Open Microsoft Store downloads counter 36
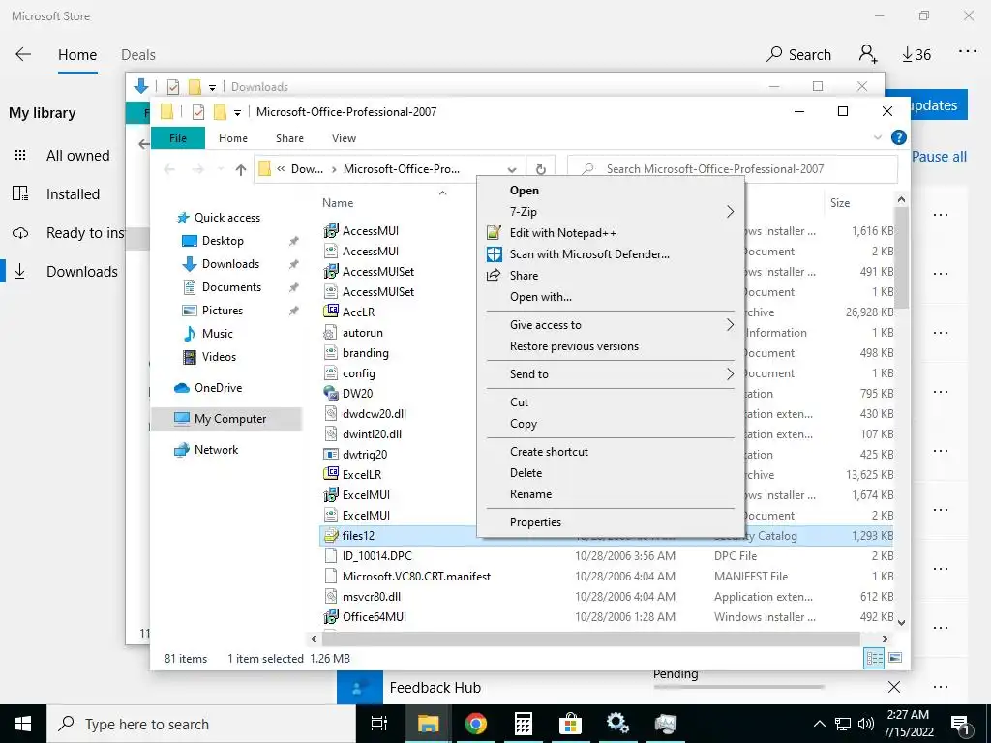This screenshot has height=743, width=991. tap(916, 55)
